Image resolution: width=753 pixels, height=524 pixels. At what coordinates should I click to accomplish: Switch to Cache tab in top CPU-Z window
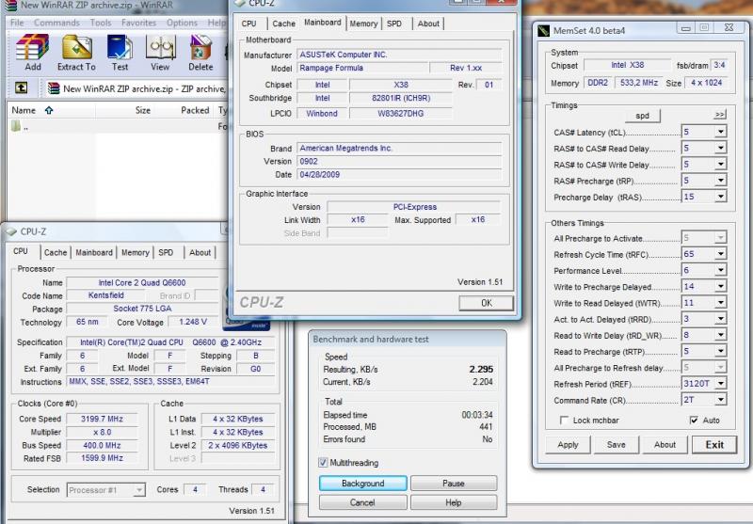(284, 24)
